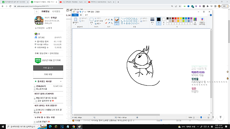Select the Color picker eyedropper tool
230x129 pixels.
109,23
